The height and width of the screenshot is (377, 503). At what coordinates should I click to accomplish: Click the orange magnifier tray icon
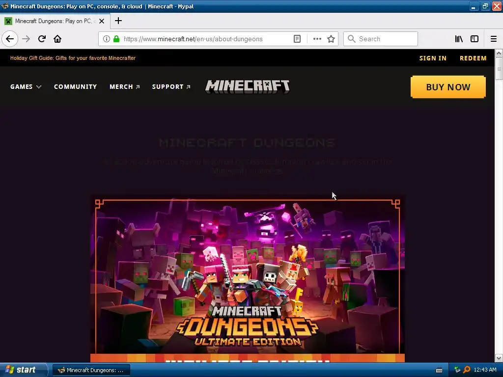point(467,370)
